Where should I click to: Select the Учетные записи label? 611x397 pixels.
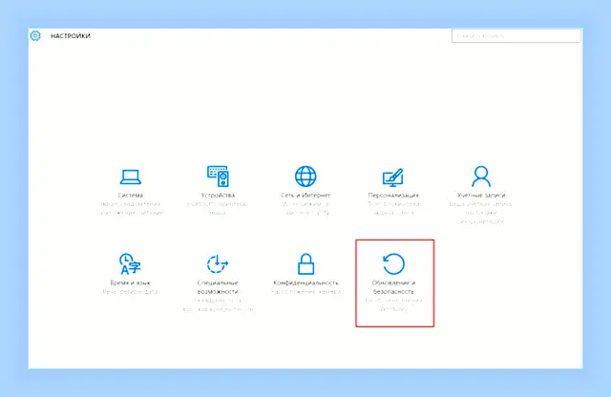click(481, 196)
